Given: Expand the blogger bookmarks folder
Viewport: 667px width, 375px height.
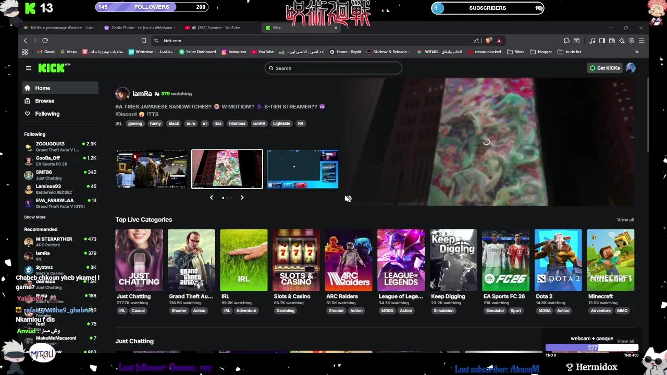Looking at the screenshot, I should pyautogui.click(x=541, y=52).
